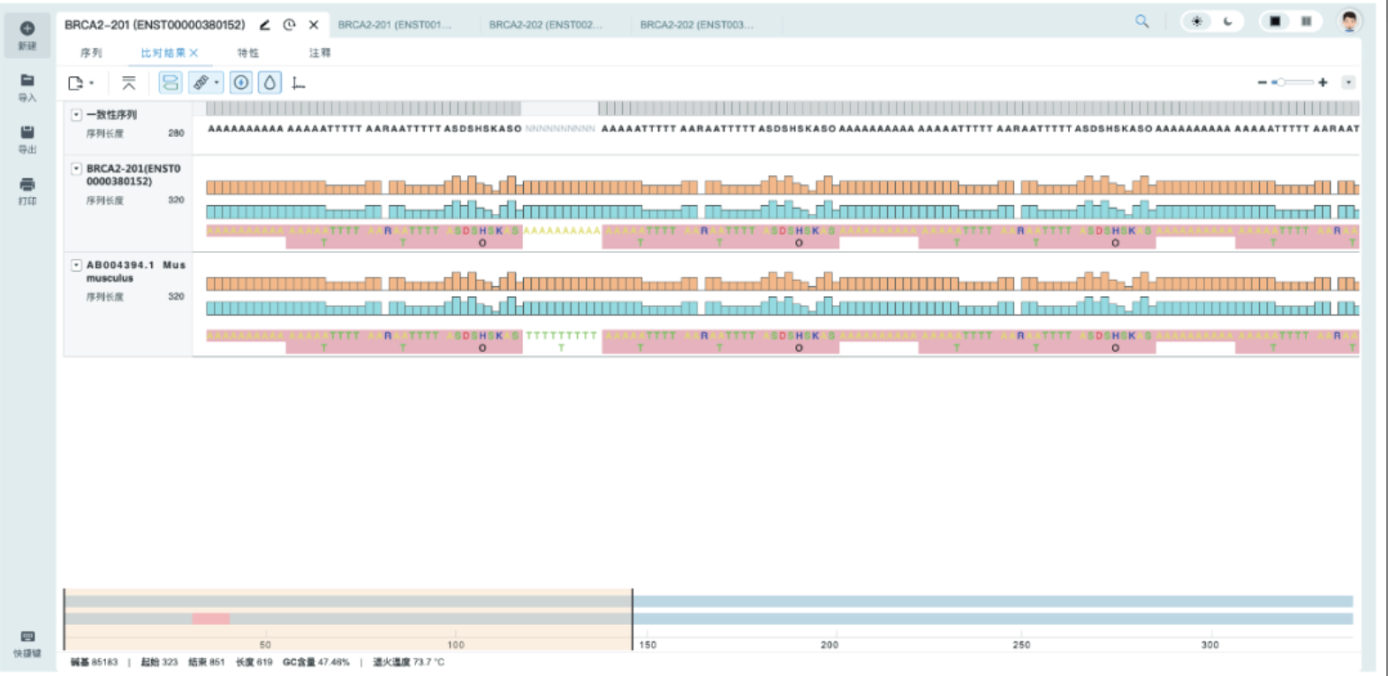Click the 打印 (Print) printer icon
The width and height of the screenshot is (1388, 676).
27,189
